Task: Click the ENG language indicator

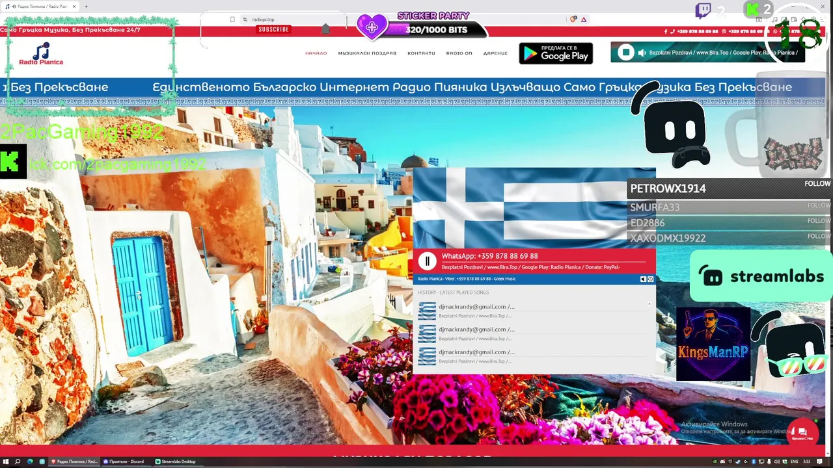Action: tap(794, 461)
